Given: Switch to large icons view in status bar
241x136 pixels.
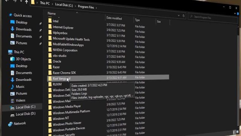Looking at the screenshot, I should click(237, 132).
